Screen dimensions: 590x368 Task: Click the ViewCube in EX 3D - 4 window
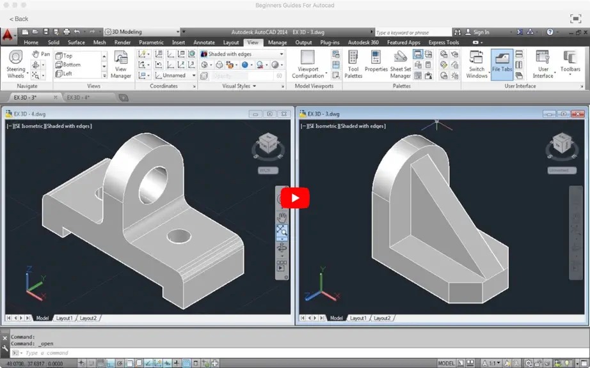pos(268,144)
